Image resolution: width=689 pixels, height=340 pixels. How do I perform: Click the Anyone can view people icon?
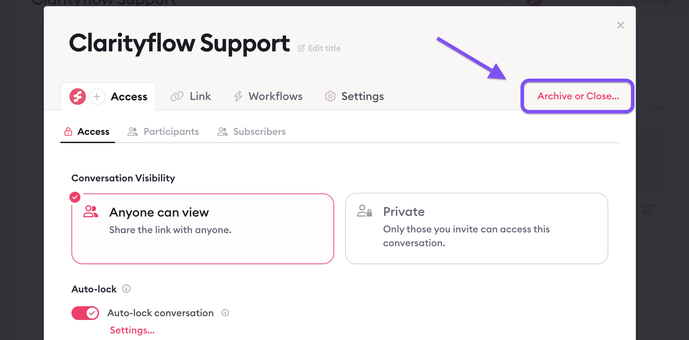pyautogui.click(x=91, y=211)
